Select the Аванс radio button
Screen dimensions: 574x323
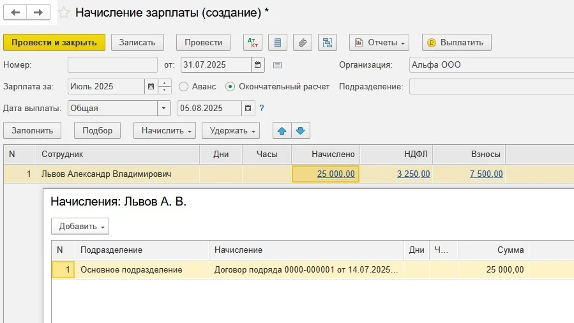pos(184,87)
